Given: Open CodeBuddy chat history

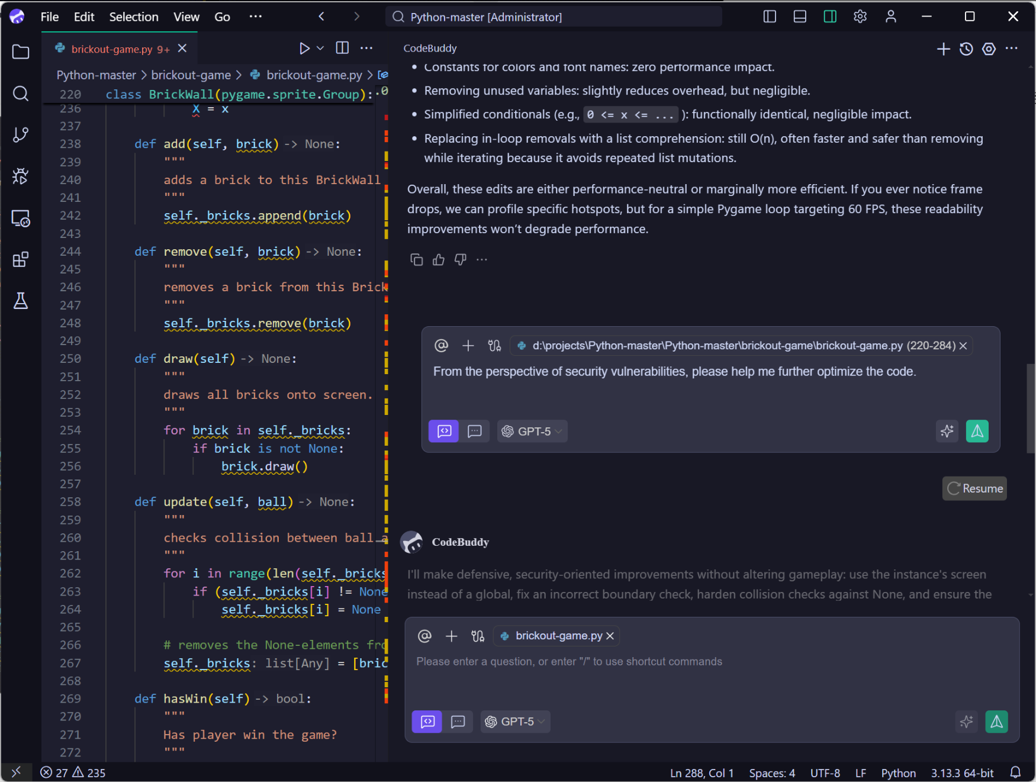Looking at the screenshot, I should pos(966,49).
